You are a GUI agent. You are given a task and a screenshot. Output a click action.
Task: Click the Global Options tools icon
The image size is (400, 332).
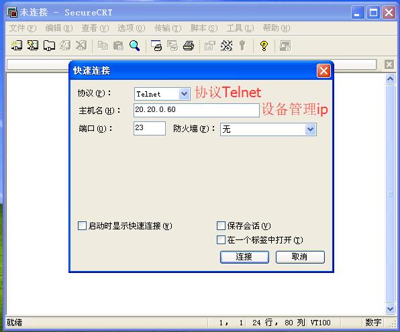click(x=226, y=46)
